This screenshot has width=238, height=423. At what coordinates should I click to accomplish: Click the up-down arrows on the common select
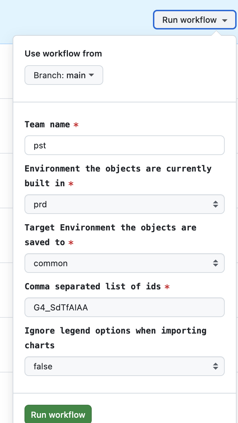click(x=216, y=263)
